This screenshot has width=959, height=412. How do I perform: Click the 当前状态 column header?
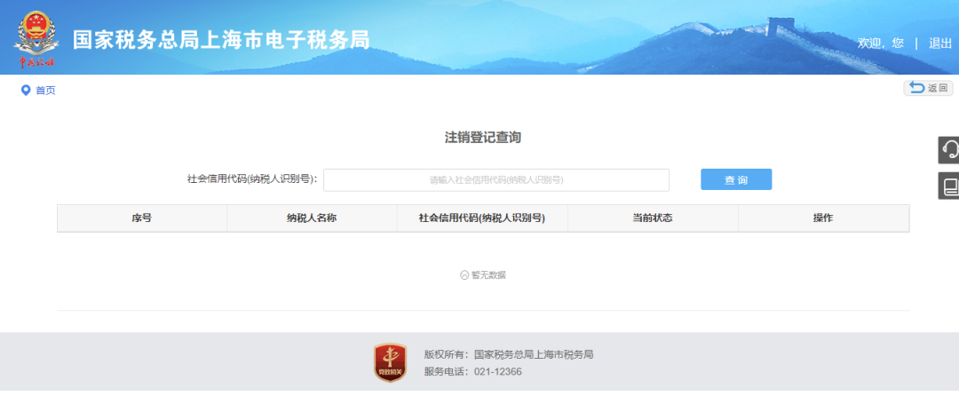(653, 218)
